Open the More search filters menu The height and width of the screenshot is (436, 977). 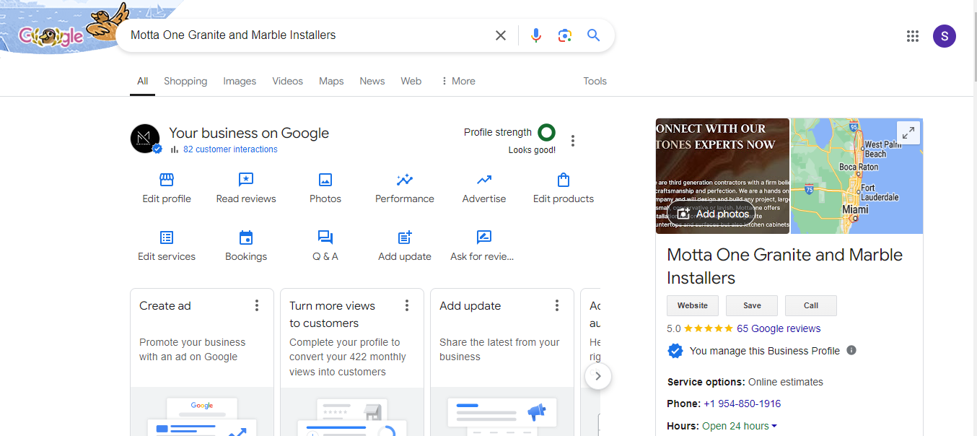(457, 81)
